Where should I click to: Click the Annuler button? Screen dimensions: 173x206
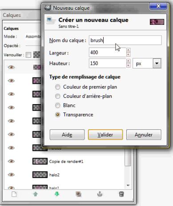pos(144,135)
